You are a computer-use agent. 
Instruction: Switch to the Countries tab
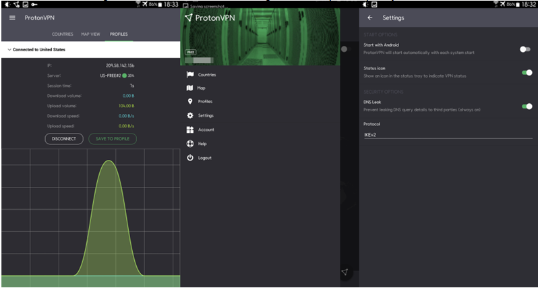(x=63, y=34)
